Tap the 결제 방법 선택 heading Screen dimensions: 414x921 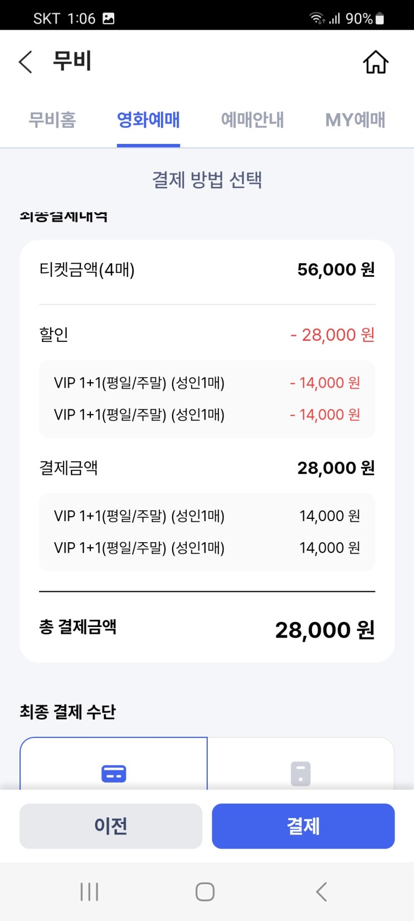click(x=207, y=180)
